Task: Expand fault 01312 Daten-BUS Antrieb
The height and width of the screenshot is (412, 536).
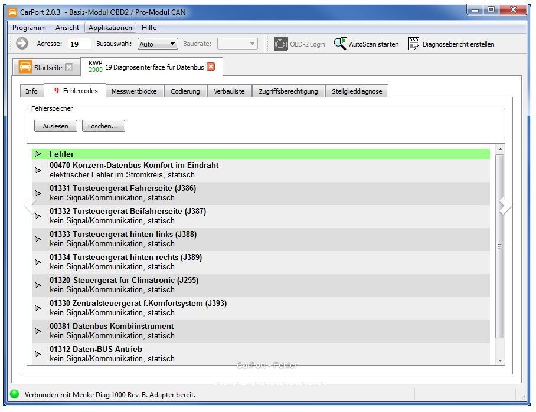Action: [x=38, y=354]
